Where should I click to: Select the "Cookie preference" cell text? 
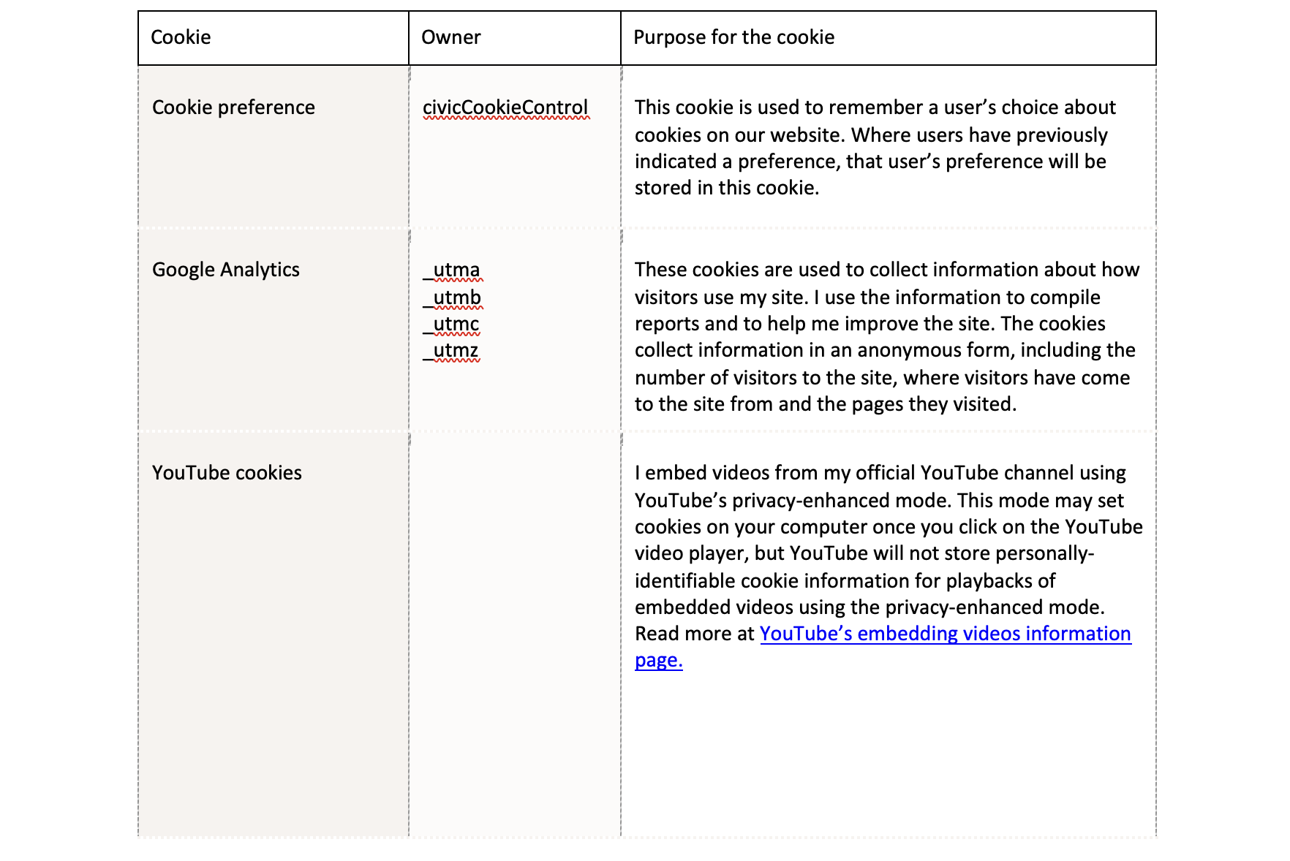[x=233, y=107]
